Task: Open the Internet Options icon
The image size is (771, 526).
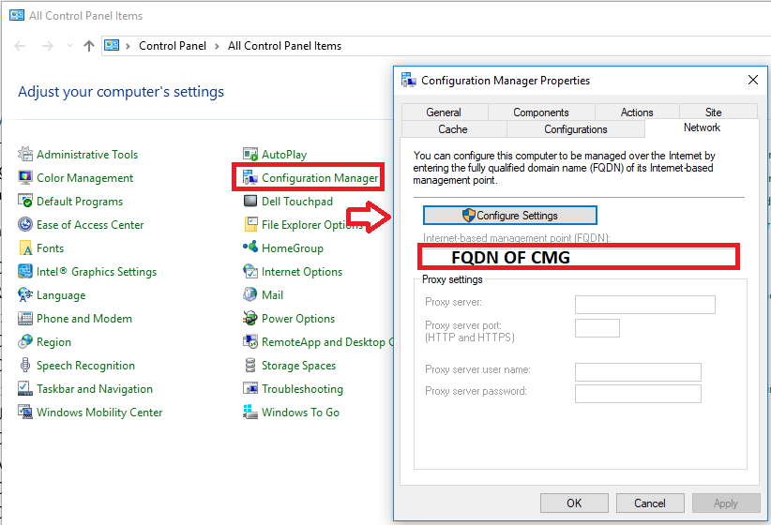Action: [250, 271]
